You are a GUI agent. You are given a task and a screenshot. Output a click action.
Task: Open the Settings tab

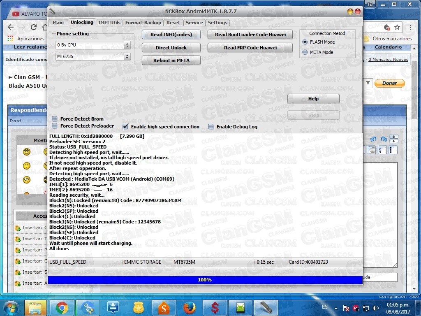click(x=217, y=23)
